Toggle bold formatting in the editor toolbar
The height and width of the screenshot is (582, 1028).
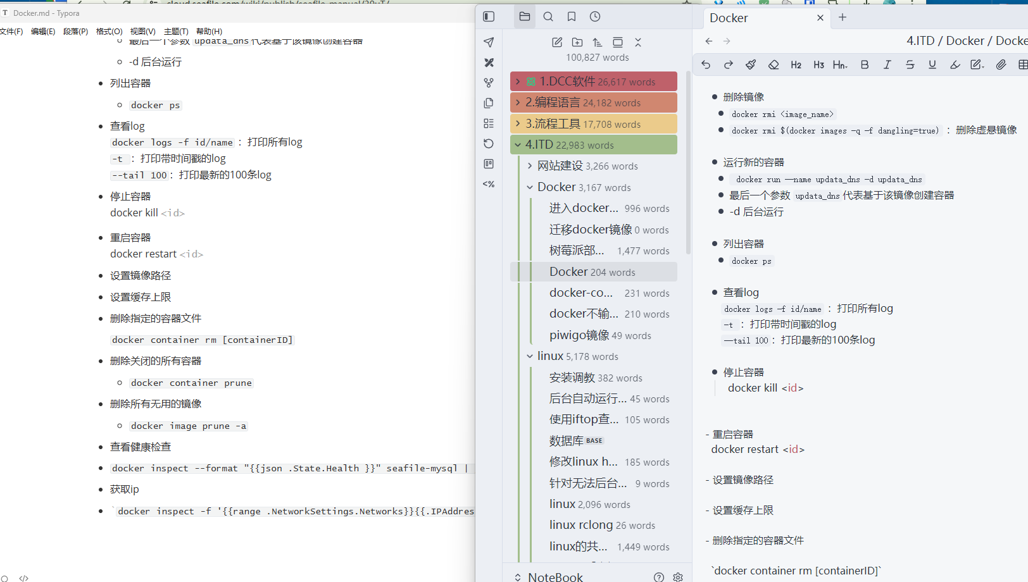pos(865,65)
